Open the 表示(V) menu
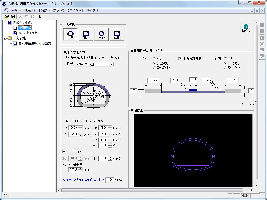Screen dimensions: 267x200 pyautogui.click(x=58, y=10)
